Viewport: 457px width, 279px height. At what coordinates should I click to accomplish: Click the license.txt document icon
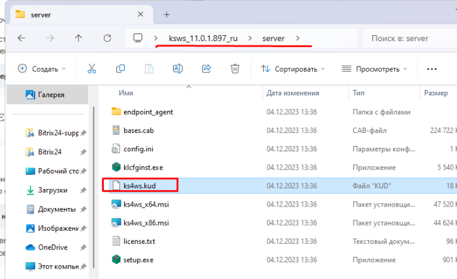coord(116,241)
